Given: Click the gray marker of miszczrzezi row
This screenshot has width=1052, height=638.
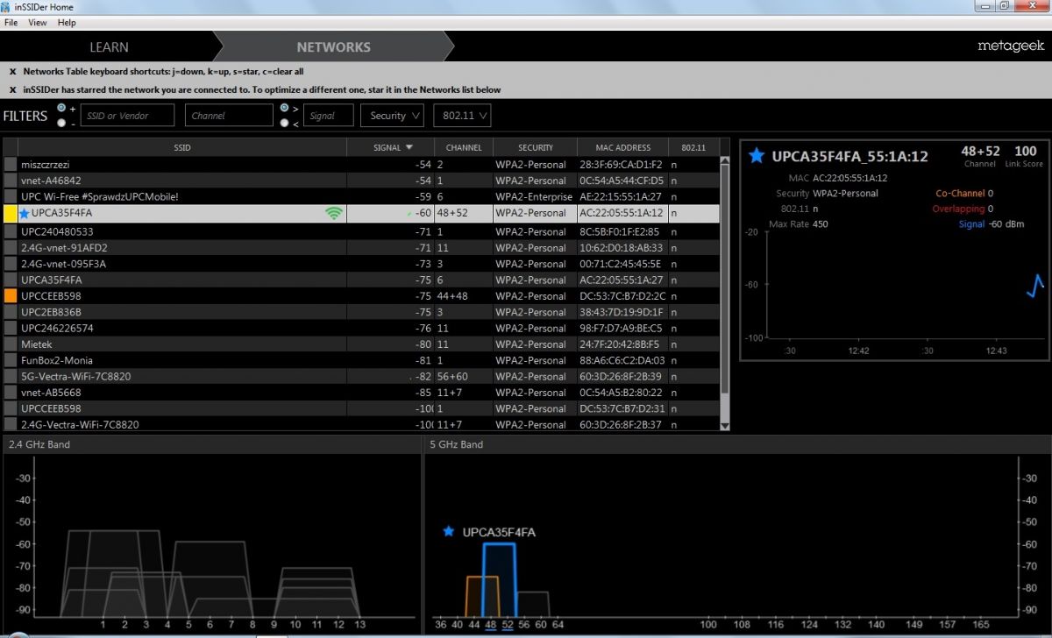Looking at the screenshot, I should click(11, 164).
